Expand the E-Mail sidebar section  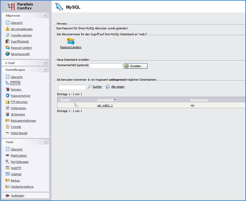coord(45,63)
